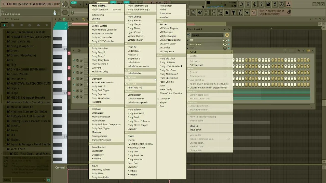Open the Slot 3 menu arrow in Mixer
Viewport: 326px width, 183px height.
[x=188, y=48]
